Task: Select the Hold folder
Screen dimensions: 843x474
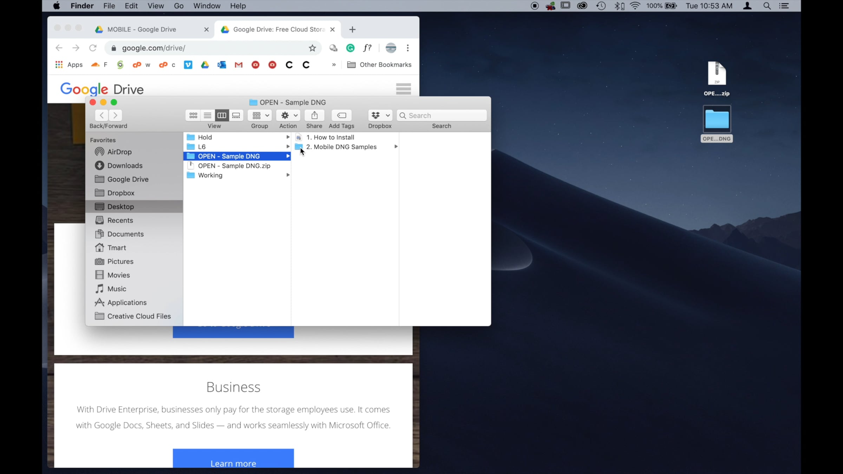Action: (237, 137)
